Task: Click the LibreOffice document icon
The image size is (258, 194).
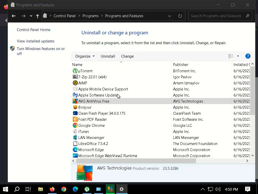Action: 75,144
